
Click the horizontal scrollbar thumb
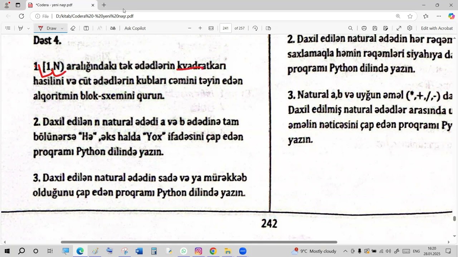point(199,242)
